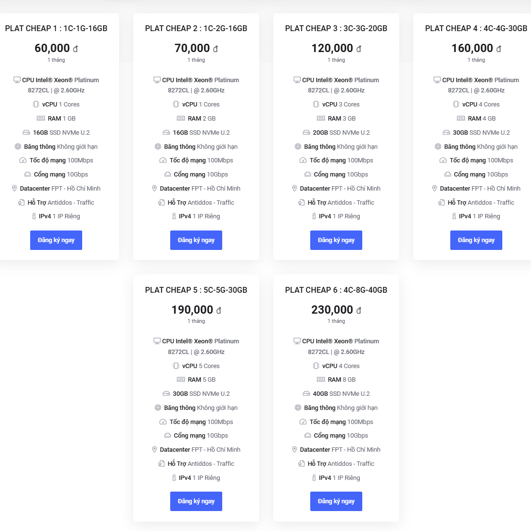Click Đăng ký ngay for Plat Cheap 4
Image resolution: width=531 pixels, height=531 pixels.
click(476, 240)
